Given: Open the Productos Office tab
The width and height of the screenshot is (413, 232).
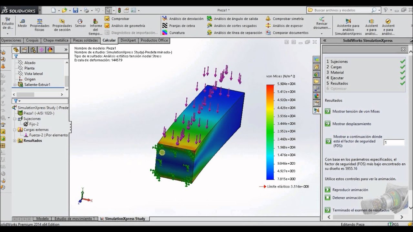Looking at the screenshot, I should click(154, 40).
